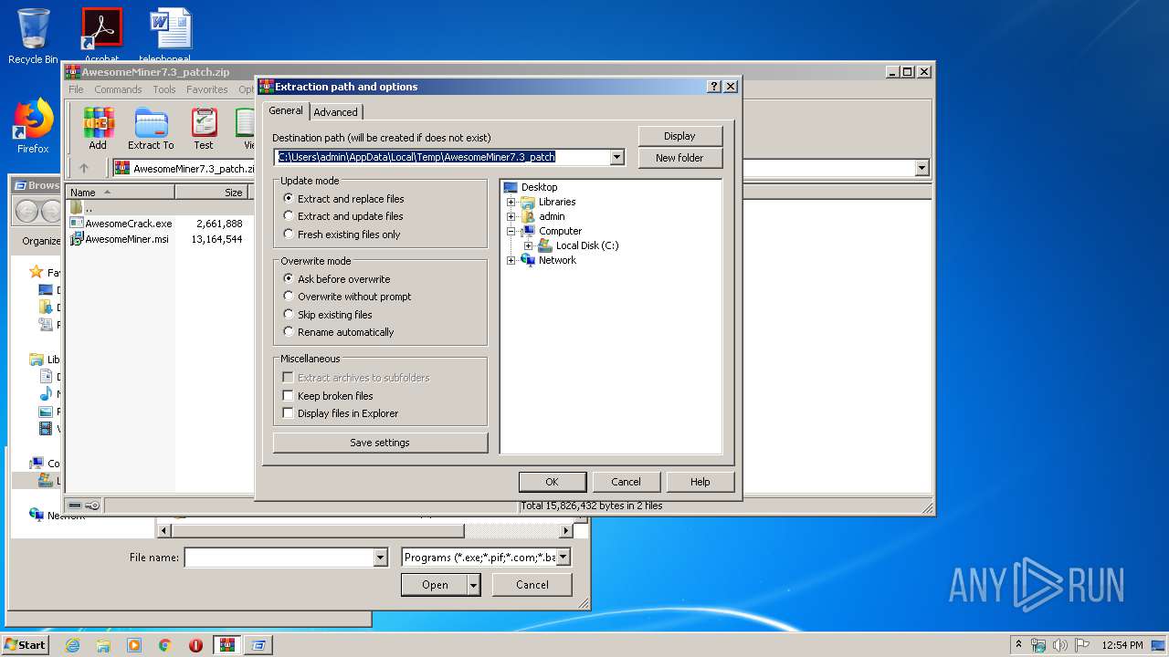Click the Display button
Image resolution: width=1169 pixels, height=657 pixels.
[679, 136]
